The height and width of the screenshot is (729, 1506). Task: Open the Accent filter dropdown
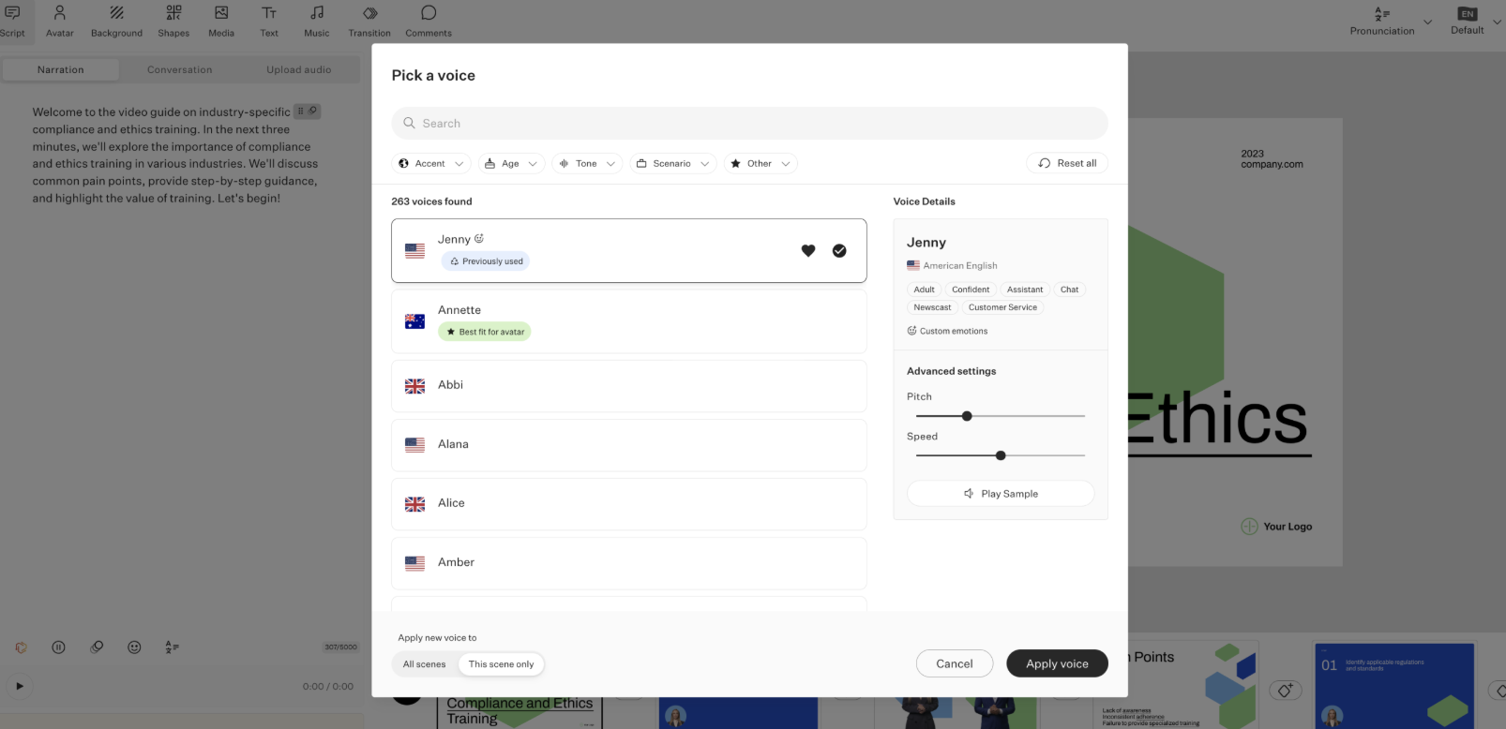[431, 163]
